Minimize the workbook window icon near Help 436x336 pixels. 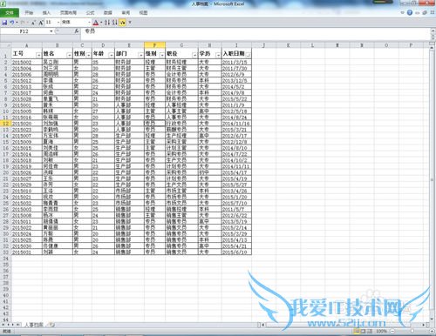coord(418,12)
